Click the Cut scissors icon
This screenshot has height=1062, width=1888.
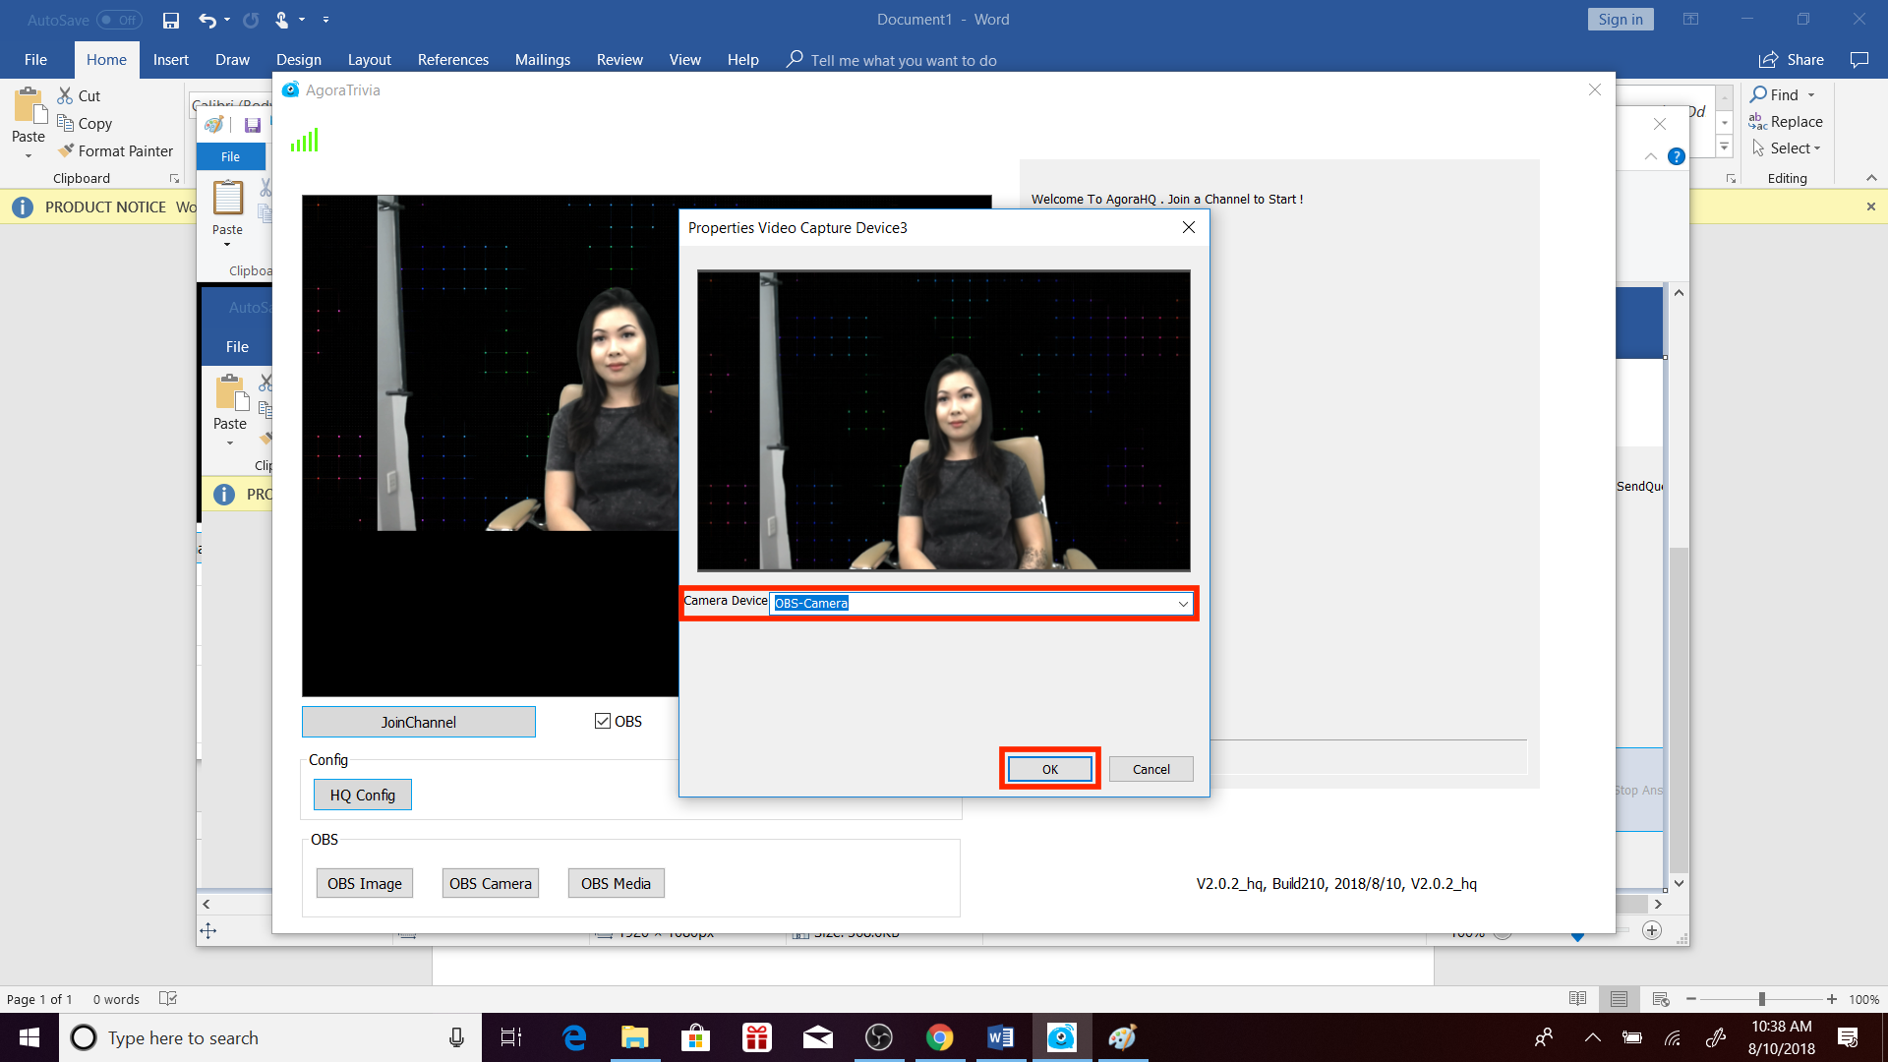pyautogui.click(x=65, y=95)
